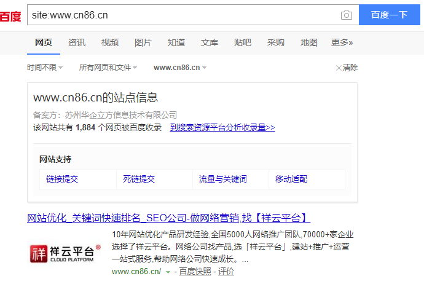Screen dimensions: 424x284
Task: Go to the 图片 tab
Action: point(143,42)
